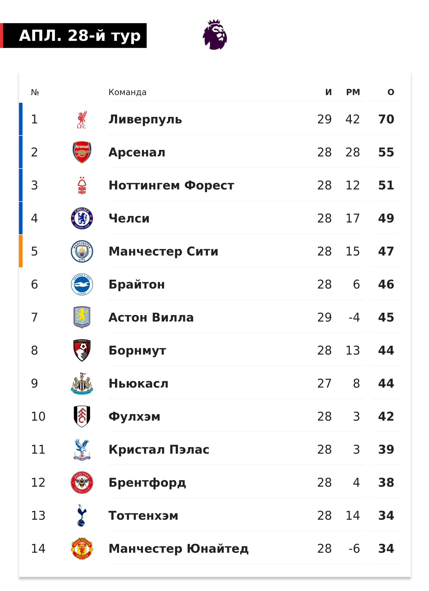Click the Брентфорд team name
This screenshot has width=429, height=591.
coord(147,483)
